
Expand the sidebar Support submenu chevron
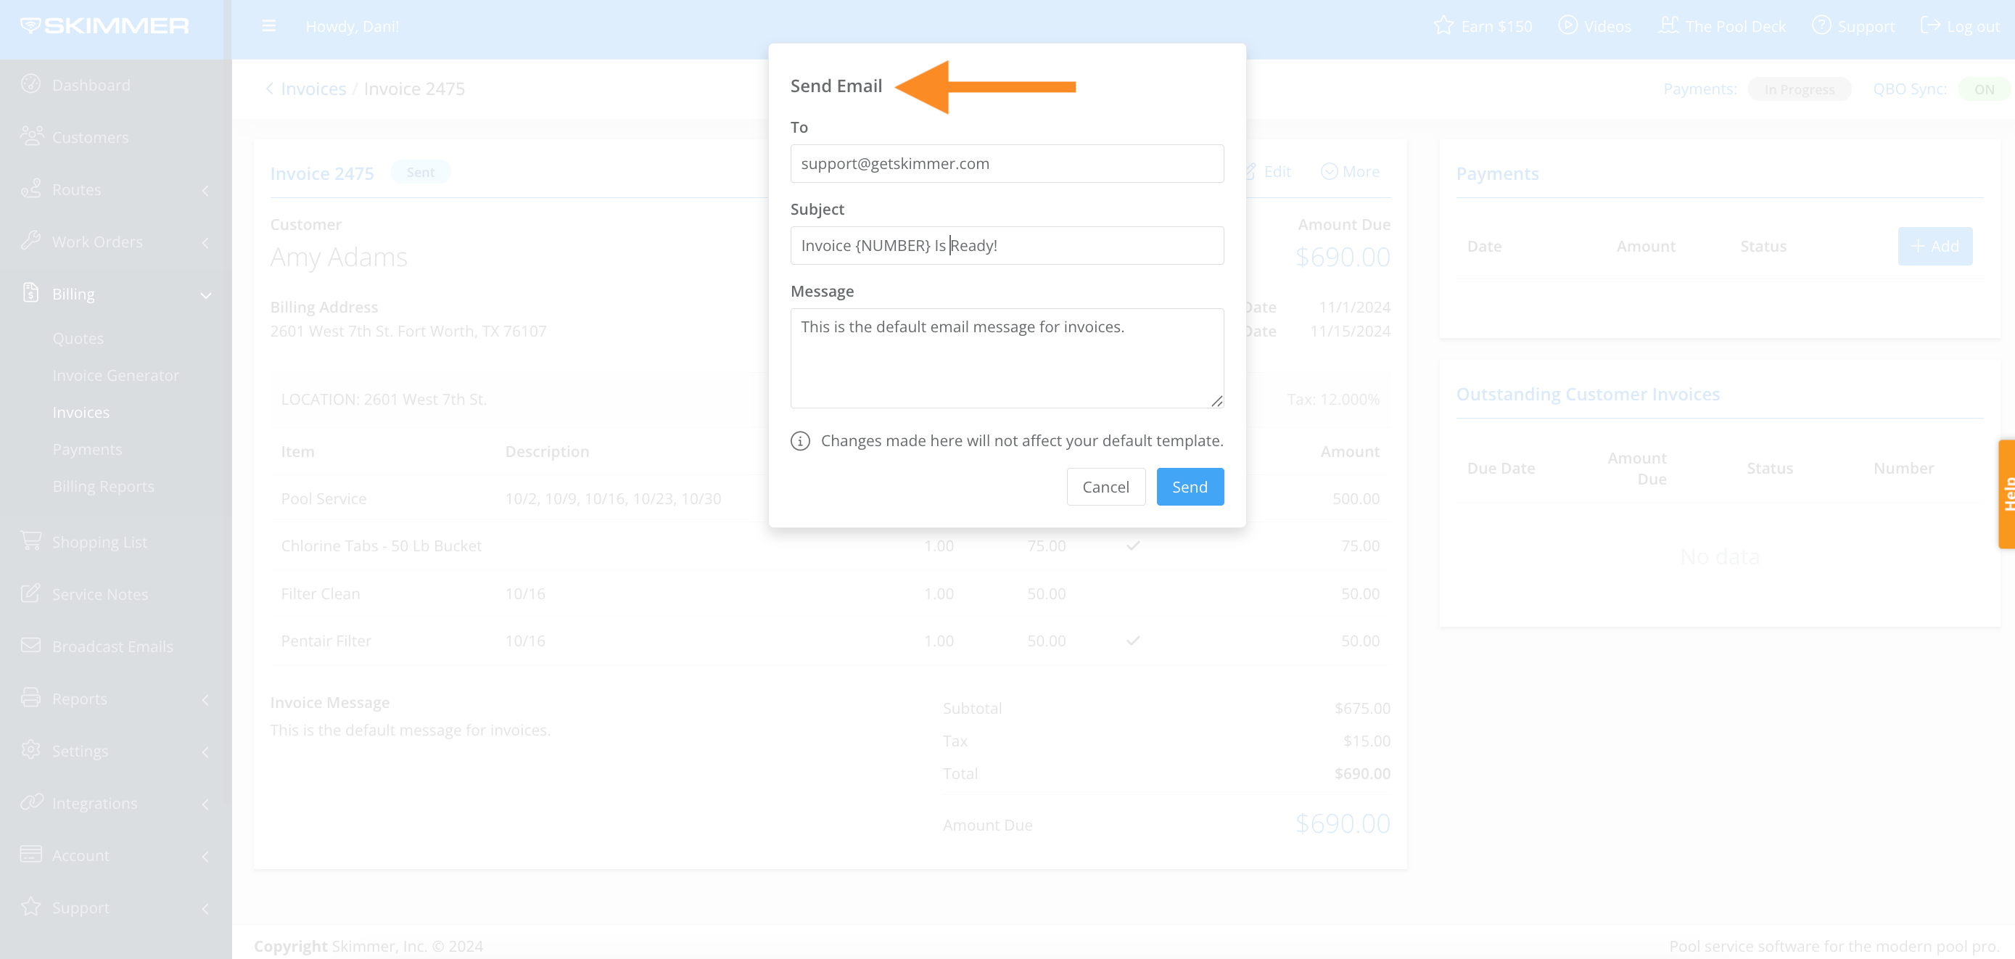[x=206, y=909]
